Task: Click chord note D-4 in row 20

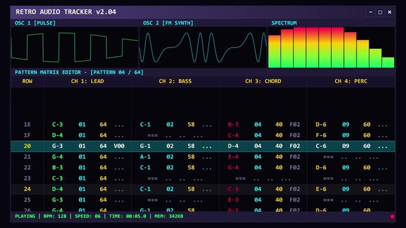Action: 233,146
